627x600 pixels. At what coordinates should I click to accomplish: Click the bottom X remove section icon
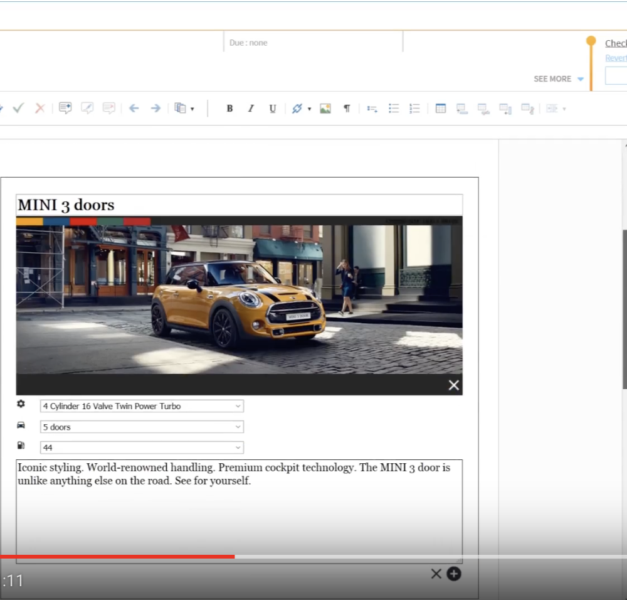436,574
